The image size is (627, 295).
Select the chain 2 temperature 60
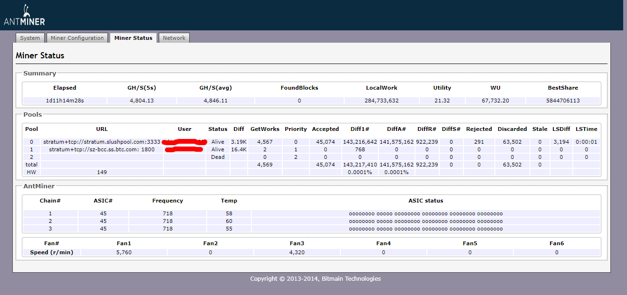pyautogui.click(x=229, y=221)
